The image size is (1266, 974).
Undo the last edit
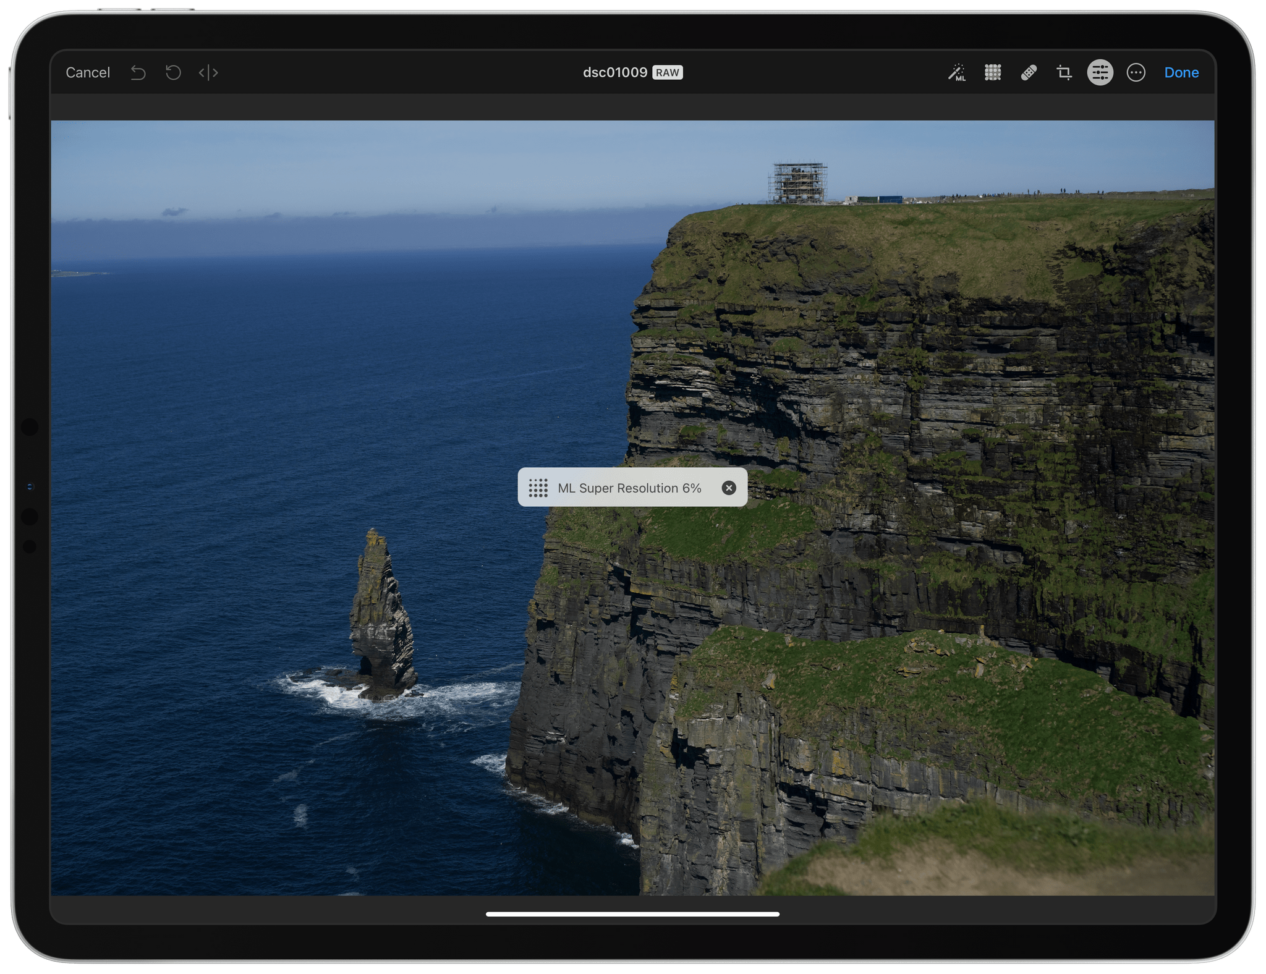click(x=138, y=72)
